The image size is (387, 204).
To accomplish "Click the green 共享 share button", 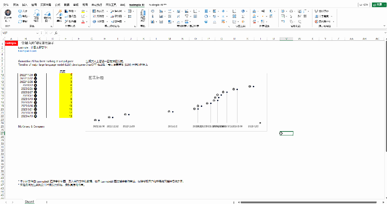I will coord(379,4).
